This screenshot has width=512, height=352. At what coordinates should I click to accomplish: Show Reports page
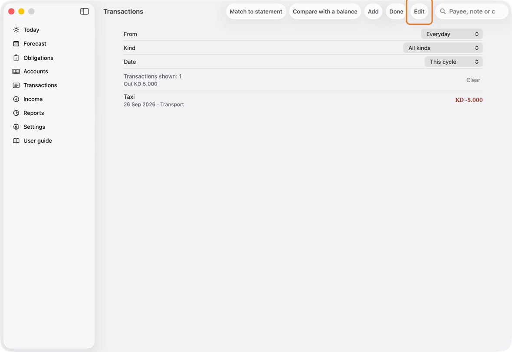pyautogui.click(x=34, y=113)
